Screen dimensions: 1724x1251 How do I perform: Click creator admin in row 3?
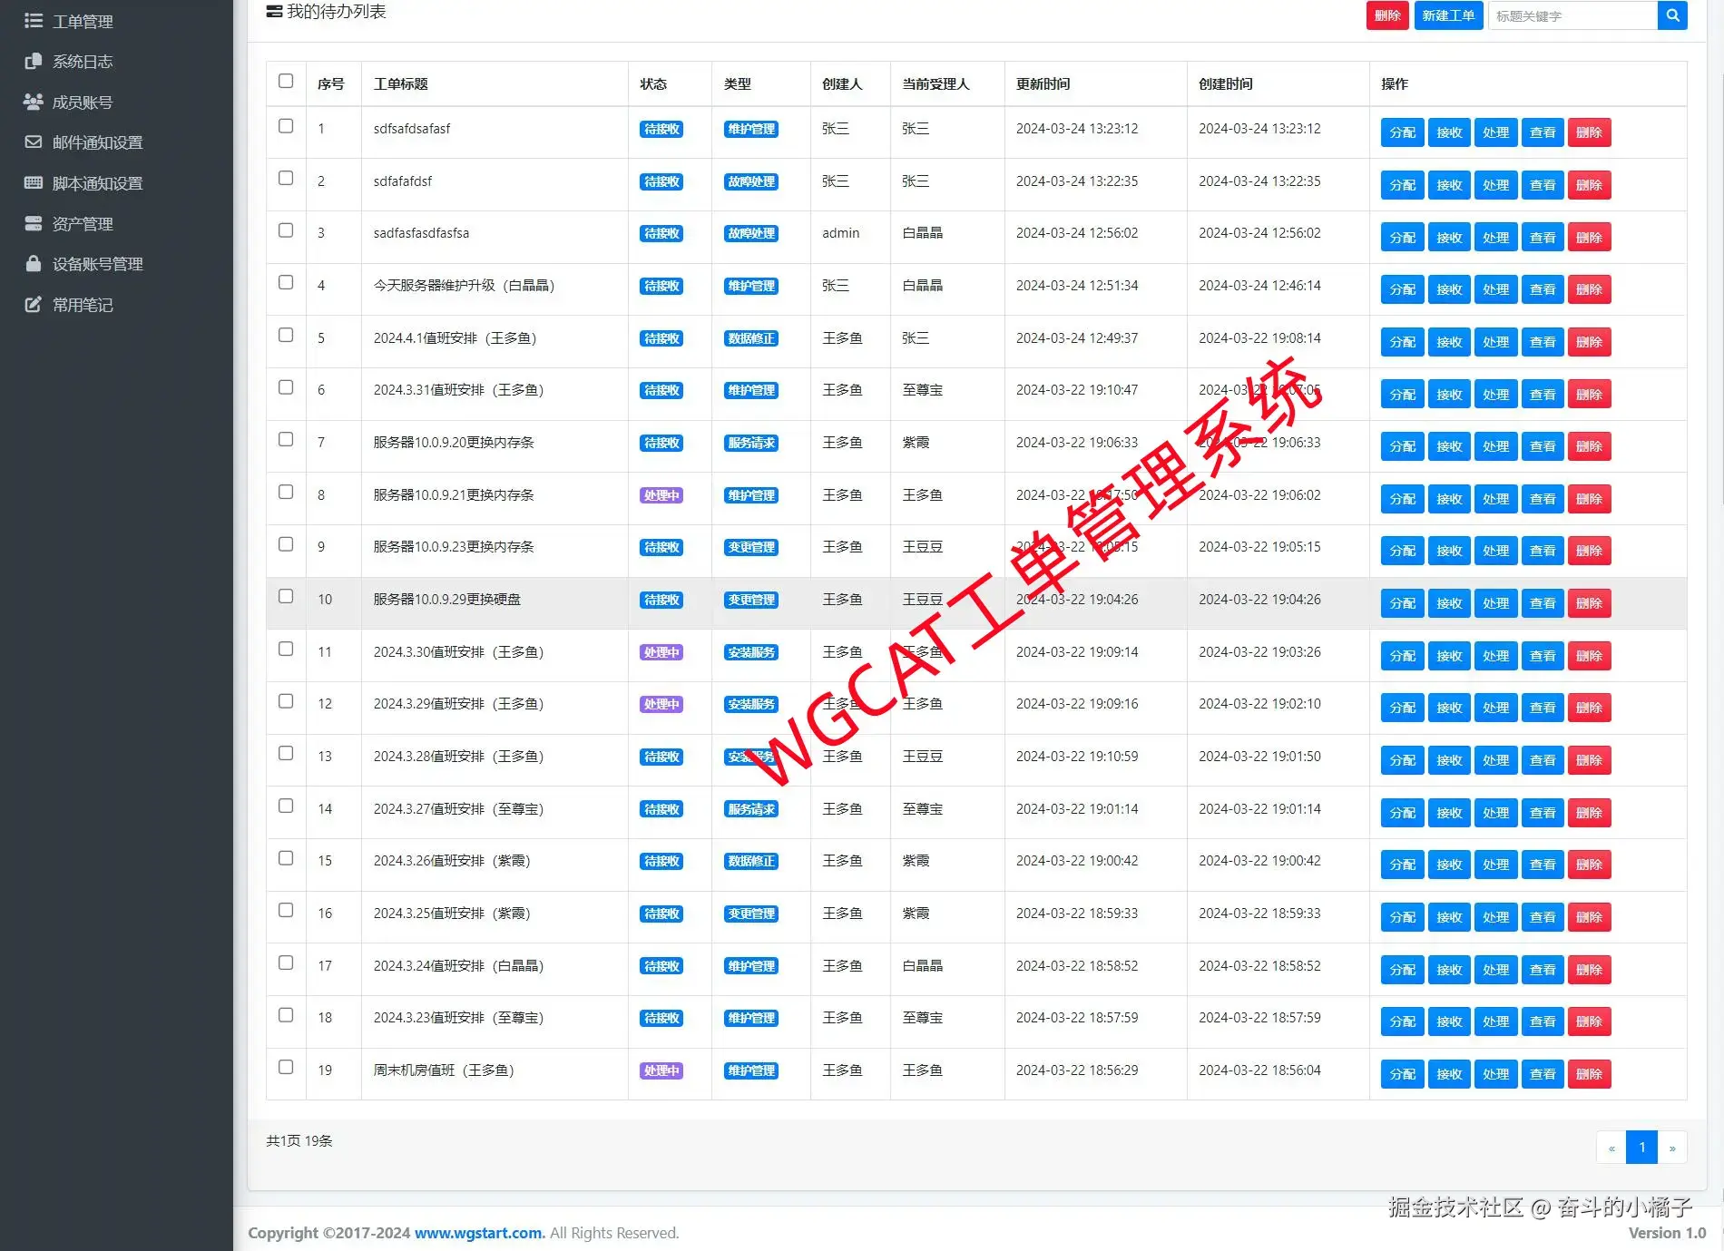840,233
